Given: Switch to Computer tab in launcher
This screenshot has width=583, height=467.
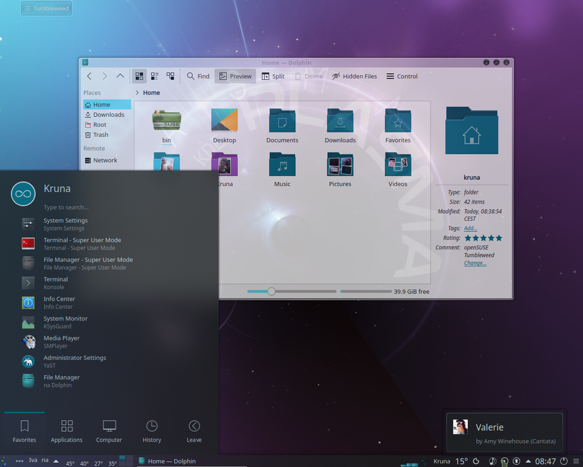Looking at the screenshot, I should 109,431.
